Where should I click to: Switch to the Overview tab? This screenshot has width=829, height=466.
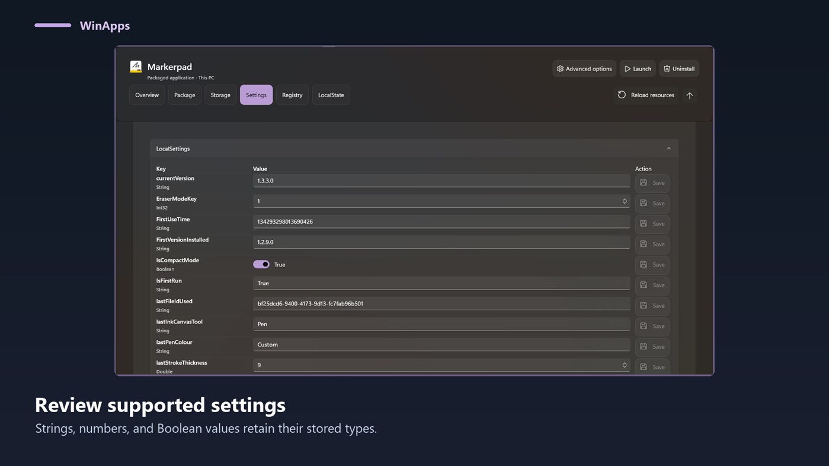coord(147,95)
